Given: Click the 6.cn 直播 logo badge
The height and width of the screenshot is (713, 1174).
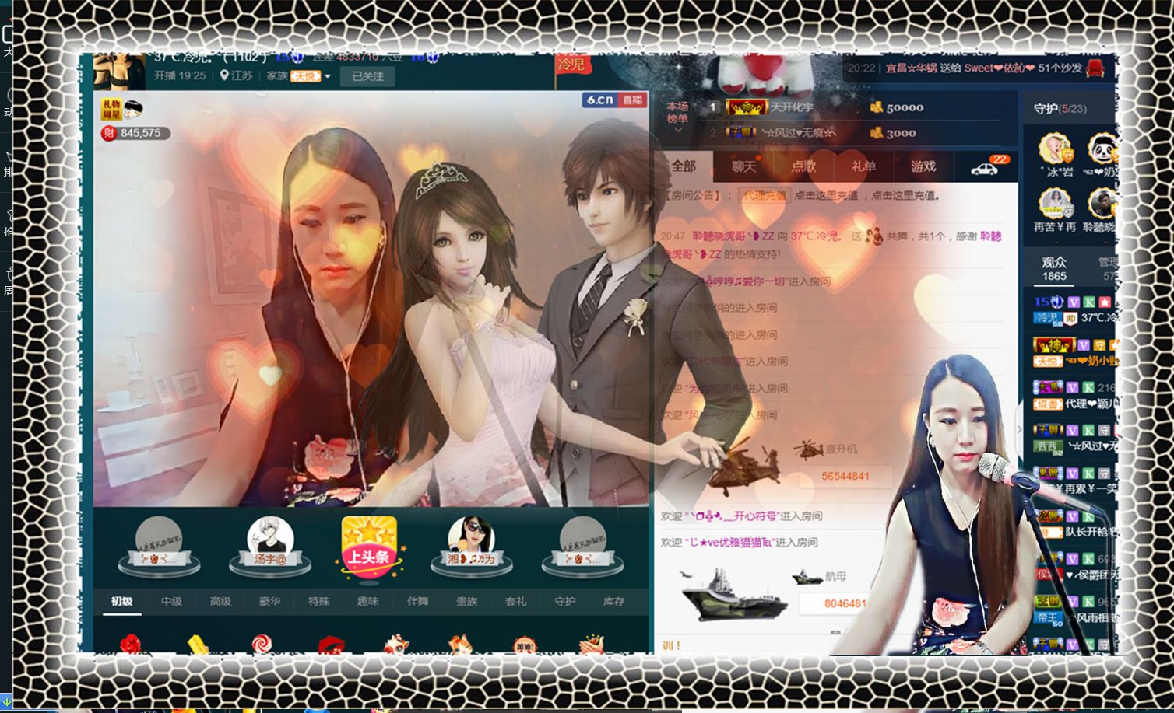Looking at the screenshot, I should pos(613,100).
